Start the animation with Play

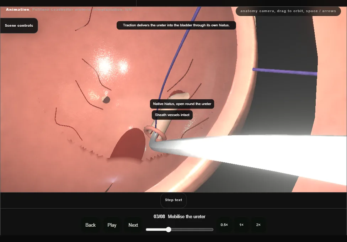tap(112, 225)
